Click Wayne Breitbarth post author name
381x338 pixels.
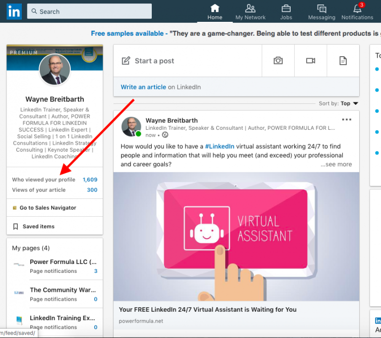coord(172,121)
